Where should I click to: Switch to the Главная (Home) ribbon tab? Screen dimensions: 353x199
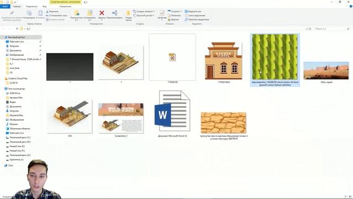17,6
